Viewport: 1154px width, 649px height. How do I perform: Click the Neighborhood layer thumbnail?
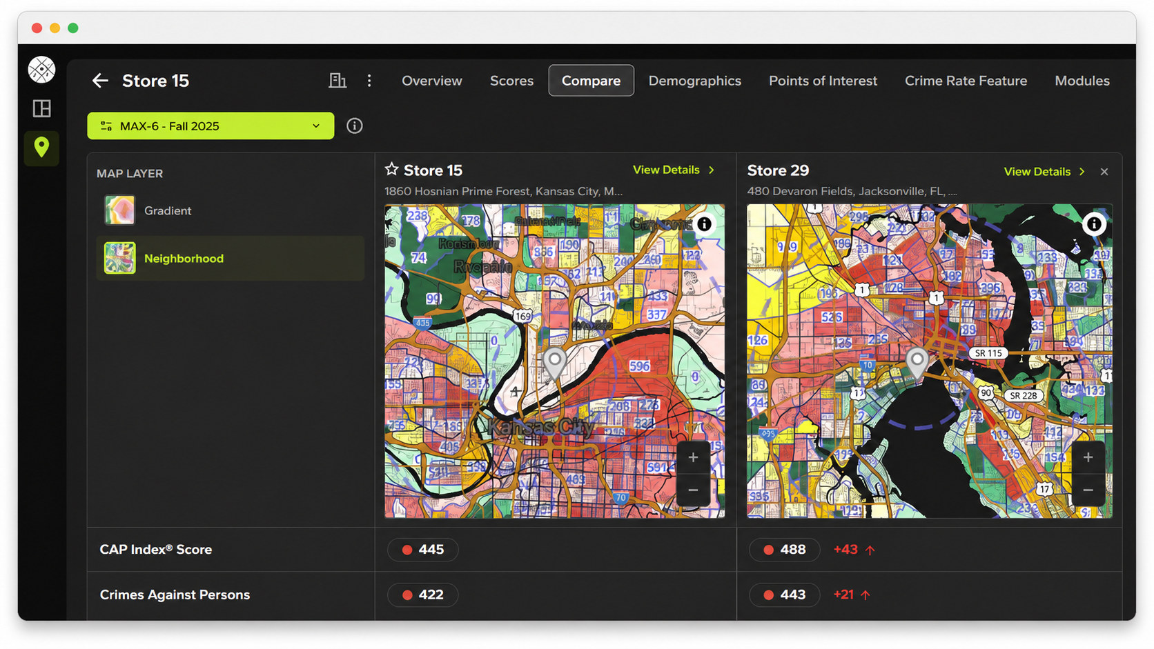[x=119, y=259]
